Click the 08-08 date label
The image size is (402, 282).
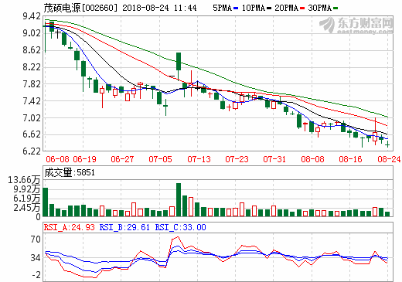312,159
